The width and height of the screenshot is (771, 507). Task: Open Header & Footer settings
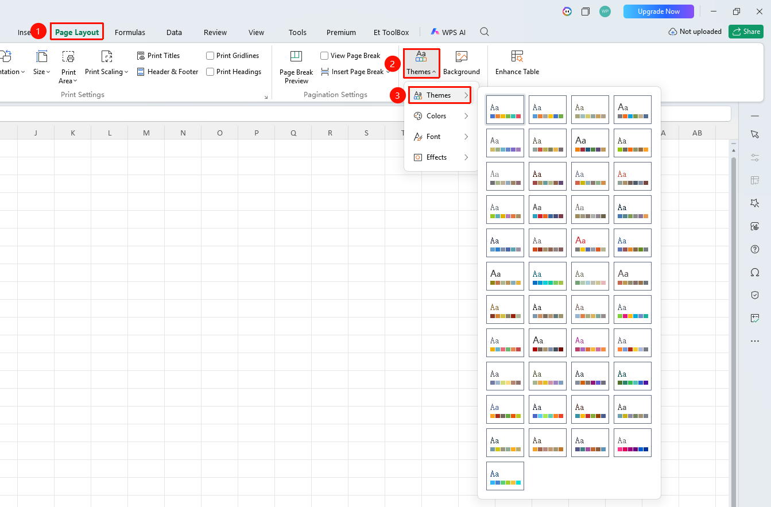click(x=168, y=72)
